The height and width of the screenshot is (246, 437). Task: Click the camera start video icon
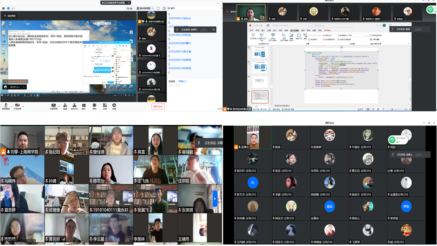(x=18, y=105)
